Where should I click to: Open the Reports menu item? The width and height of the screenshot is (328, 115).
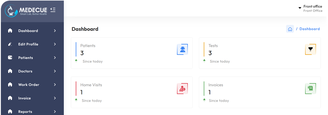click(x=25, y=112)
